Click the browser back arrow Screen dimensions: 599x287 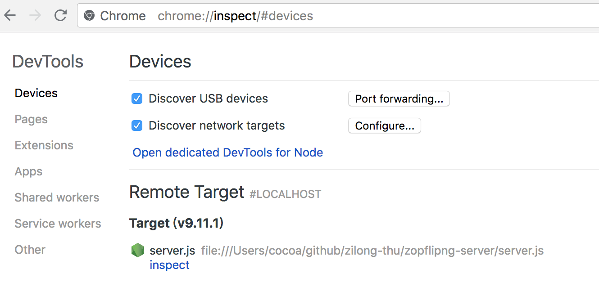[x=10, y=16]
